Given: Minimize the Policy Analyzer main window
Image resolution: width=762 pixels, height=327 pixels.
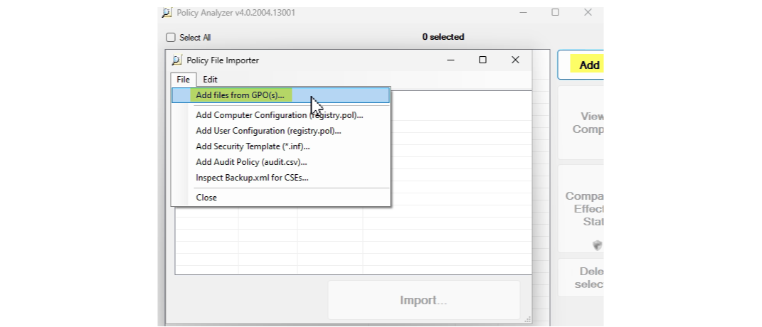Looking at the screenshot, I should (x=523, y=13).
